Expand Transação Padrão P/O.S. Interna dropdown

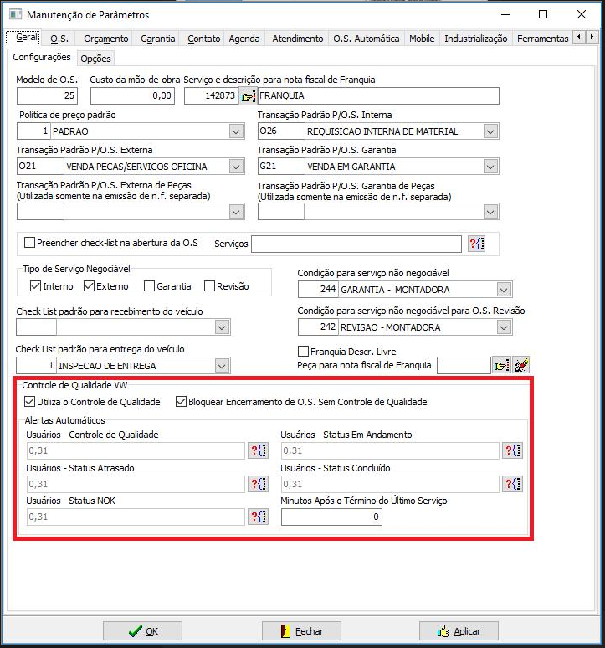pos(490,131)
